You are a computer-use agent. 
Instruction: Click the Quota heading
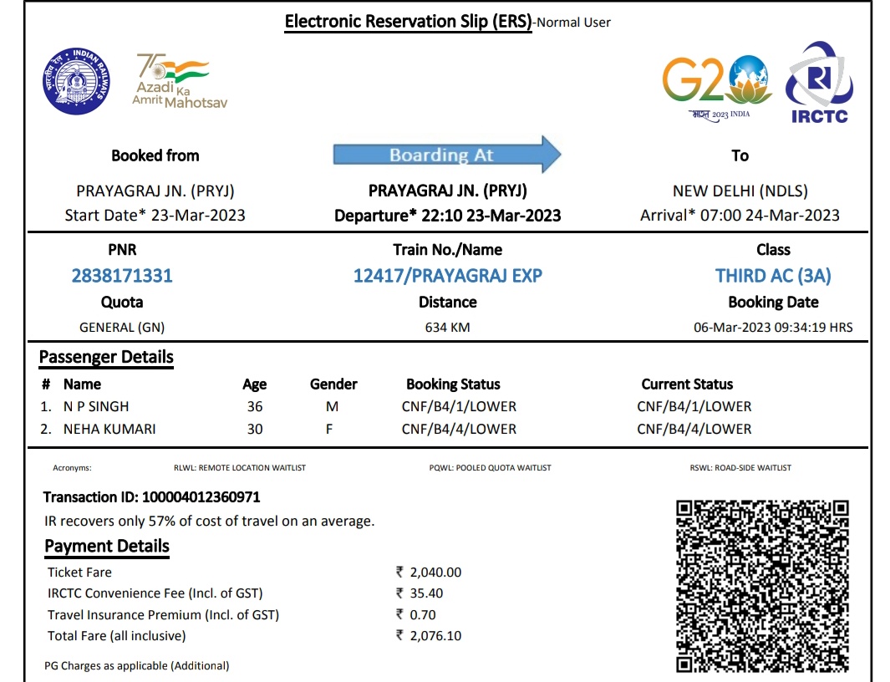pyautogui.click(x=122, y=302)
